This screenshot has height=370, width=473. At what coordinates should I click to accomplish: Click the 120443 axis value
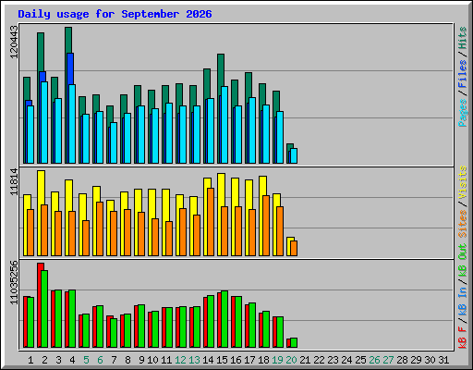(x=14, y=43)
